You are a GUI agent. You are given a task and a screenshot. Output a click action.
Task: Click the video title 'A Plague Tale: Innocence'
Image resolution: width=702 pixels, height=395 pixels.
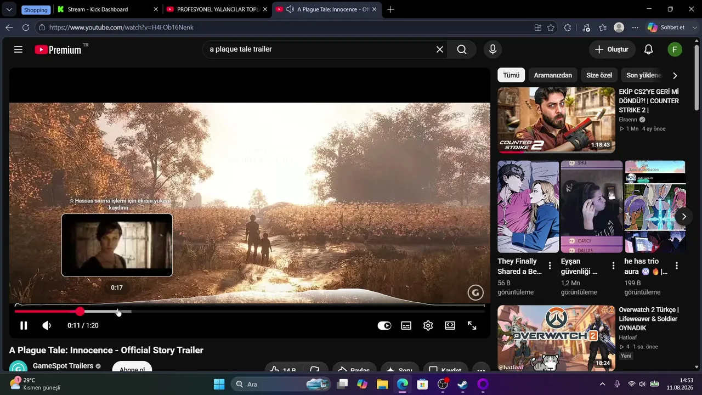pyautogui.click(x=106, y=350)
